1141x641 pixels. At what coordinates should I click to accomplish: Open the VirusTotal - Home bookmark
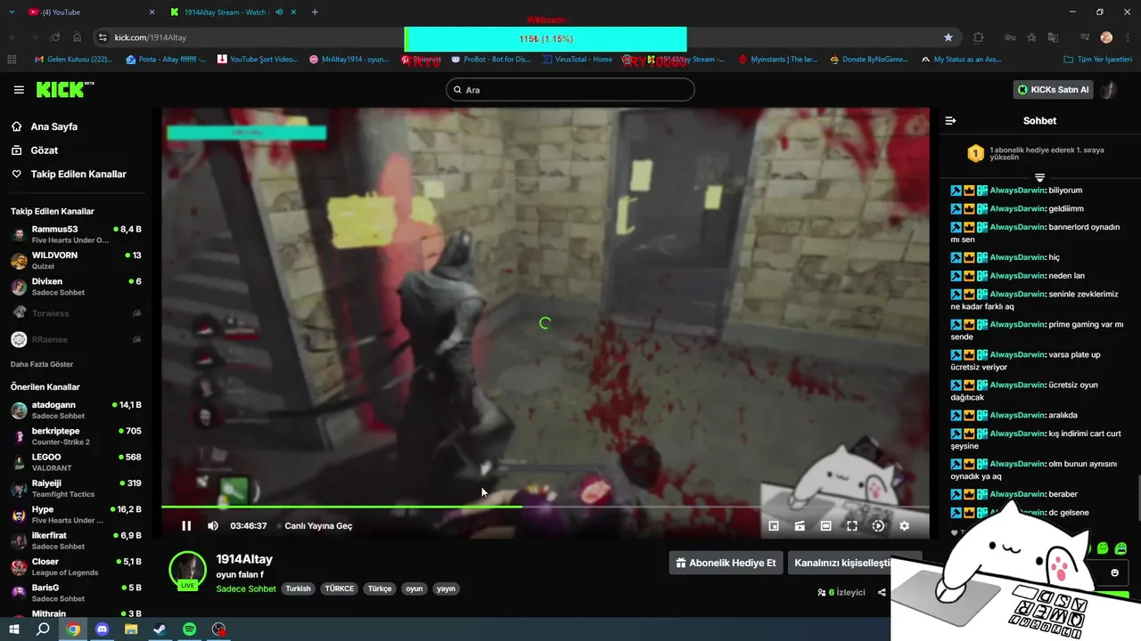[x=577, y=60]
